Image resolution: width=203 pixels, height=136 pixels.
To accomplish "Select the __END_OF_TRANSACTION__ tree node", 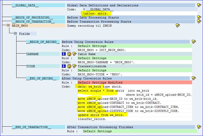I will pos(38,127).
